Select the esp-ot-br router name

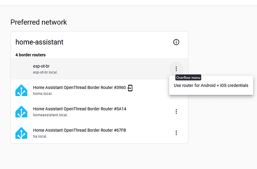[x=41, y=66]
